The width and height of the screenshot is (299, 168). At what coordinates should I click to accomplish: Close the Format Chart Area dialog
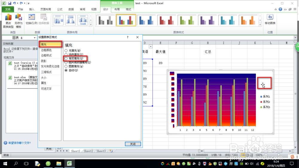pos(138,37)
